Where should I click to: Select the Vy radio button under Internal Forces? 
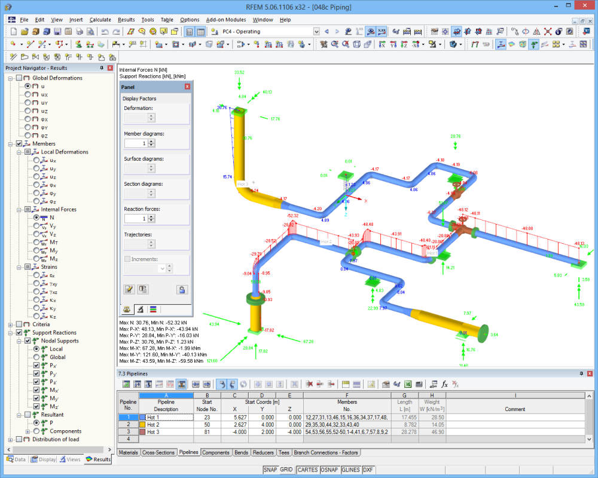(x=36, y=226)
